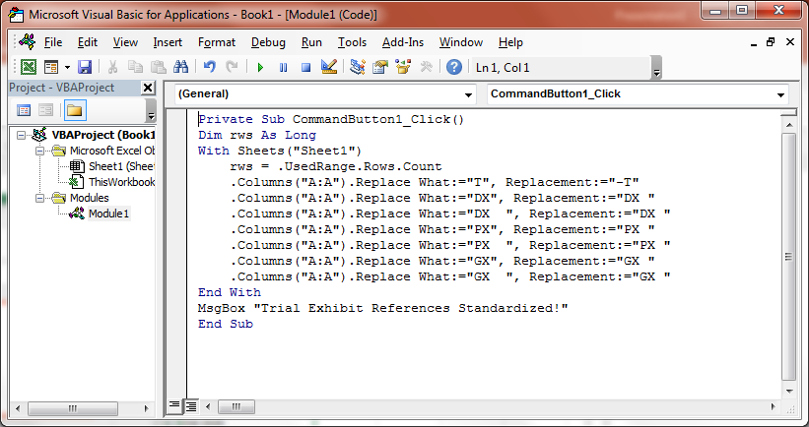This screenshot has height=427, width=809.
Task: Select Sheet1 in project tree
Action: pyautogui.click(x=121, y=166)
